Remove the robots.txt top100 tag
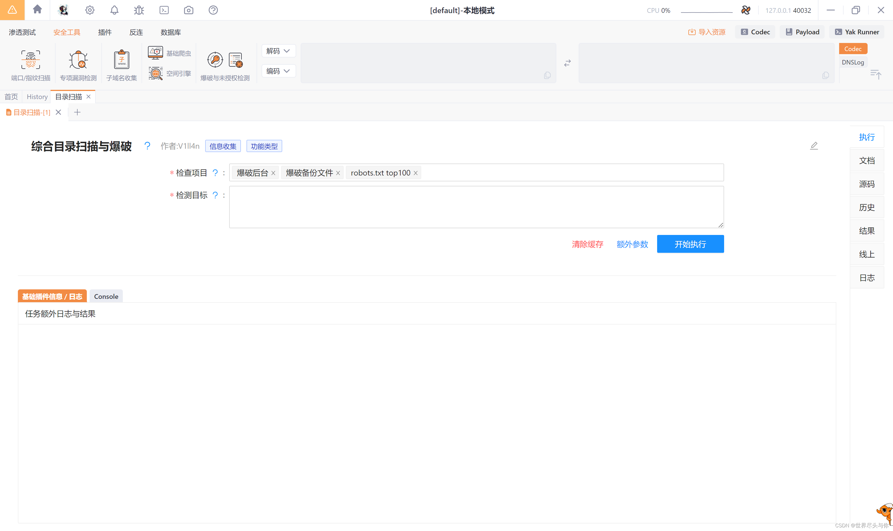Screen dimensions: 893x531 point(416,173)
